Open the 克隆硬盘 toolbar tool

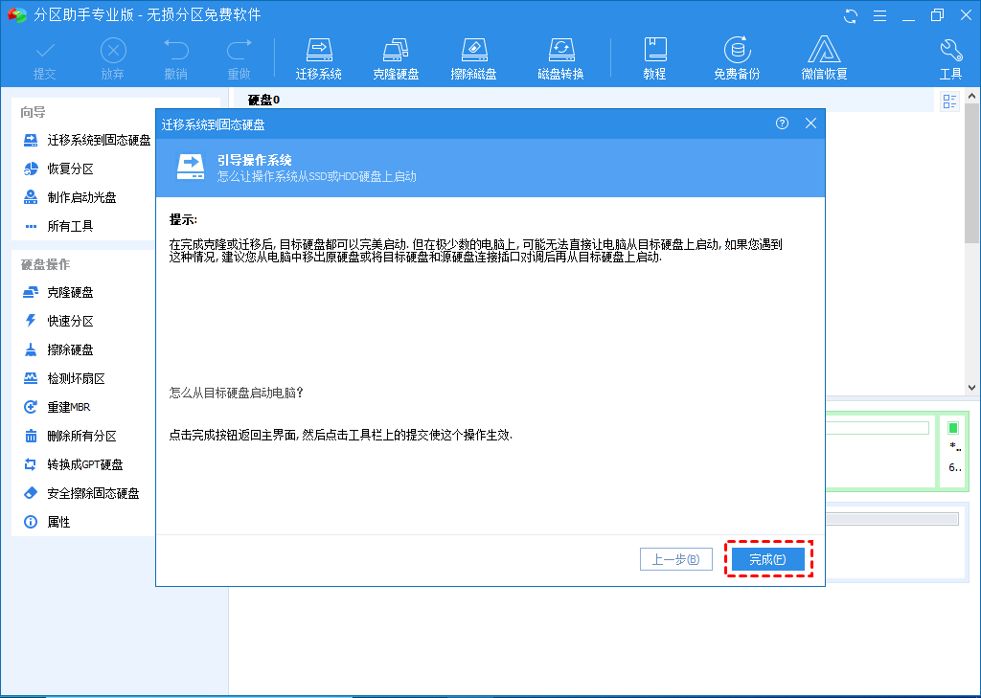click(396, 58)
